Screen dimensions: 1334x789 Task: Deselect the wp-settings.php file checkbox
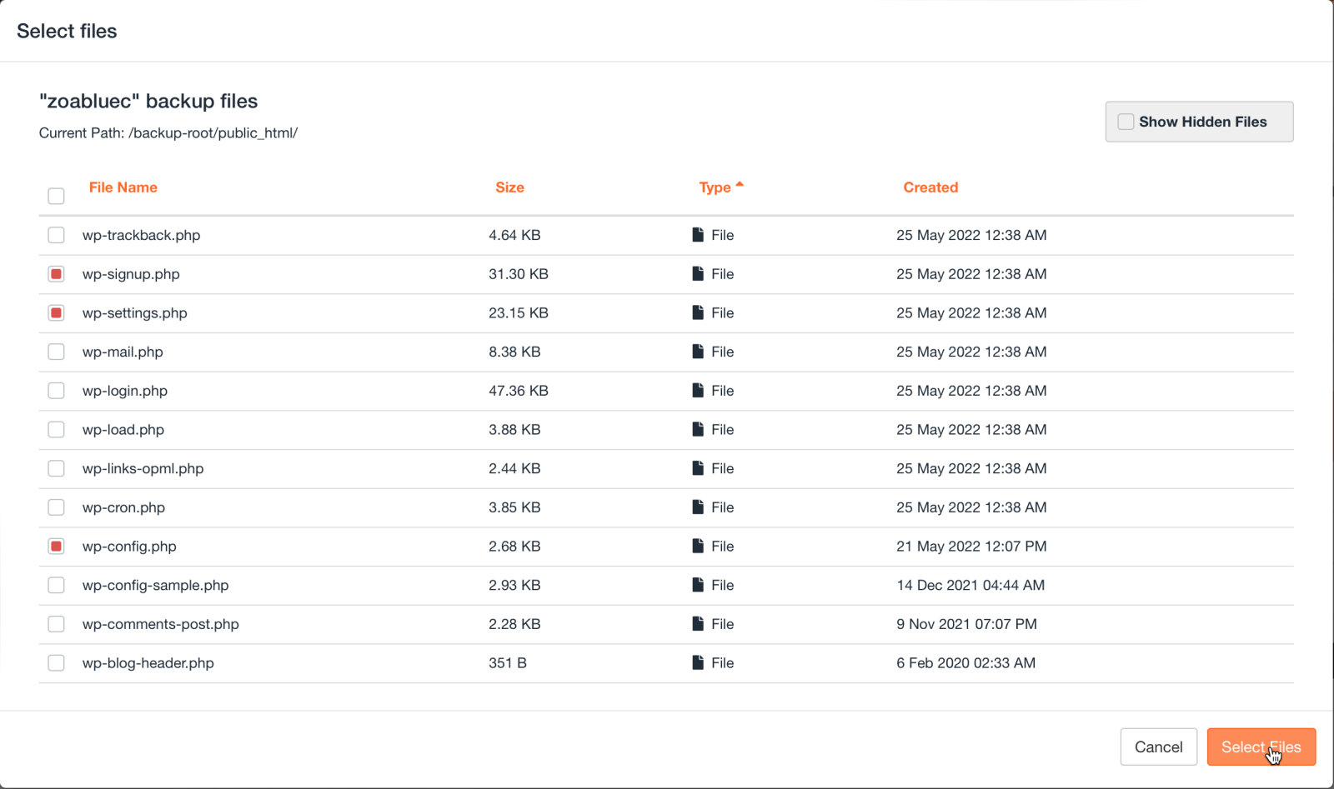tap(56, 313)
